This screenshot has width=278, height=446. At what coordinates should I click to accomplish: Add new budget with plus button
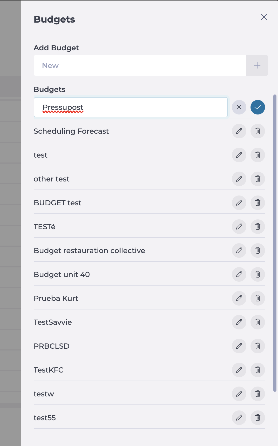tap(257, 65)
